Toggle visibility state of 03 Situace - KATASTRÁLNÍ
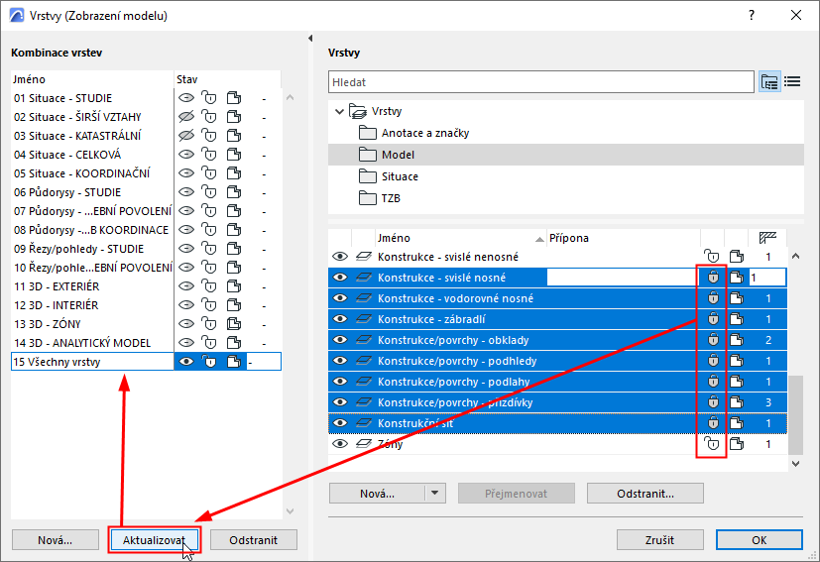Viewport: 820px width, 562px height. click(186, 136)
